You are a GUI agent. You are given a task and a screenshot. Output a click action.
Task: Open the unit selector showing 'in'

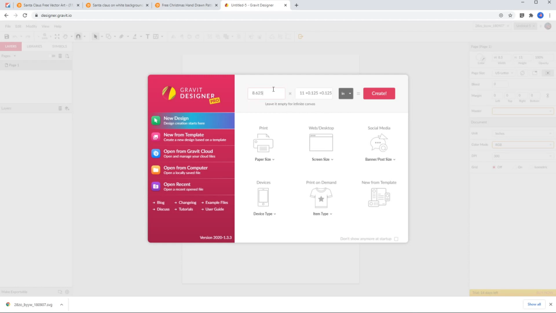tap(346, 93)
